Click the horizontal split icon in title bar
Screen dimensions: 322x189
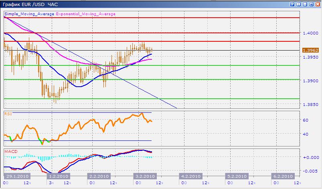coord(305,4)
